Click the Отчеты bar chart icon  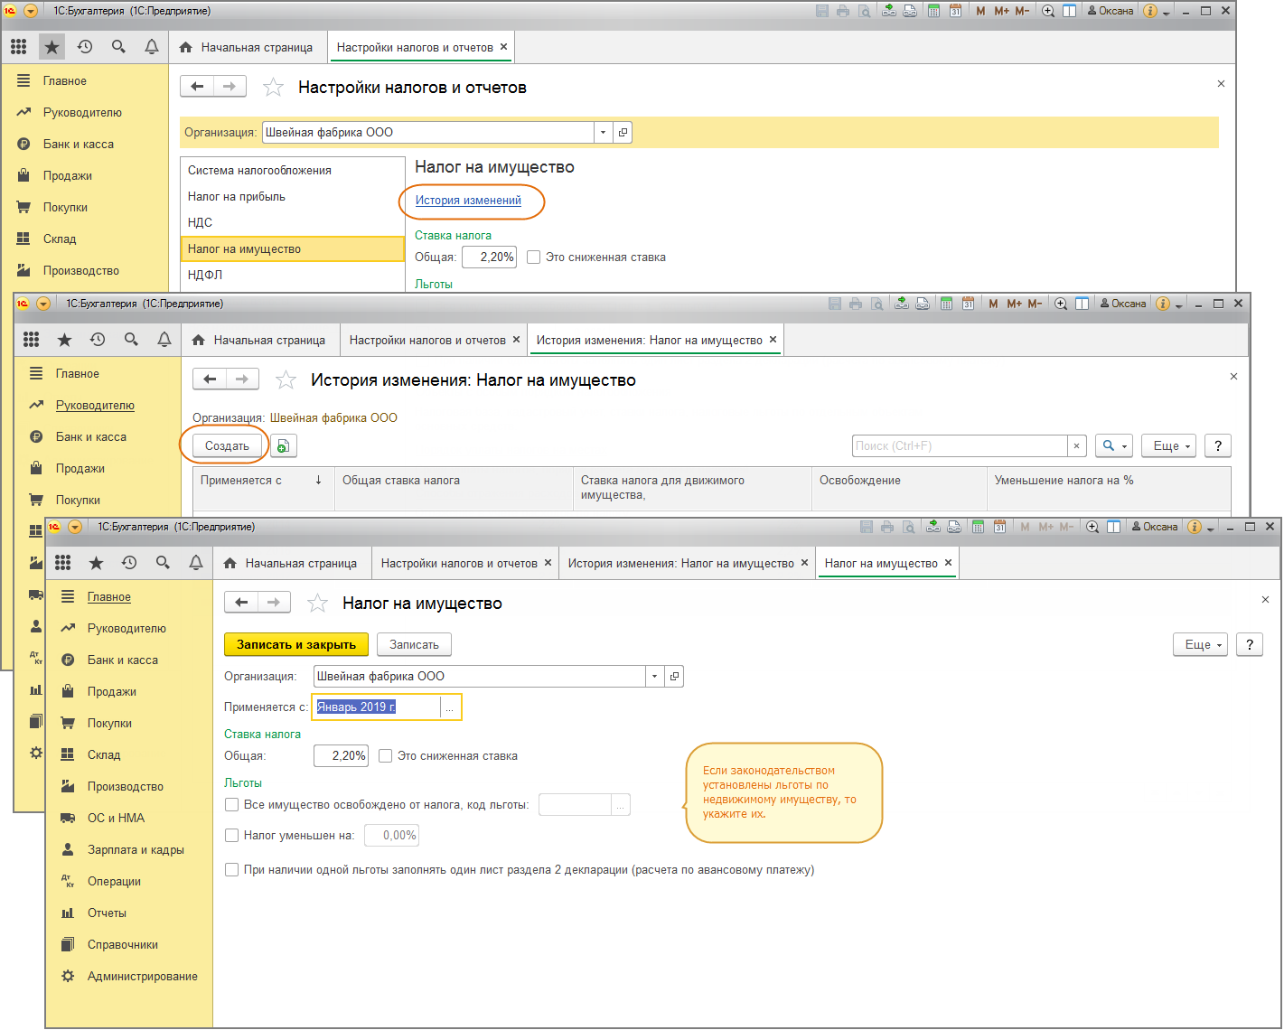tap(68, 913)
